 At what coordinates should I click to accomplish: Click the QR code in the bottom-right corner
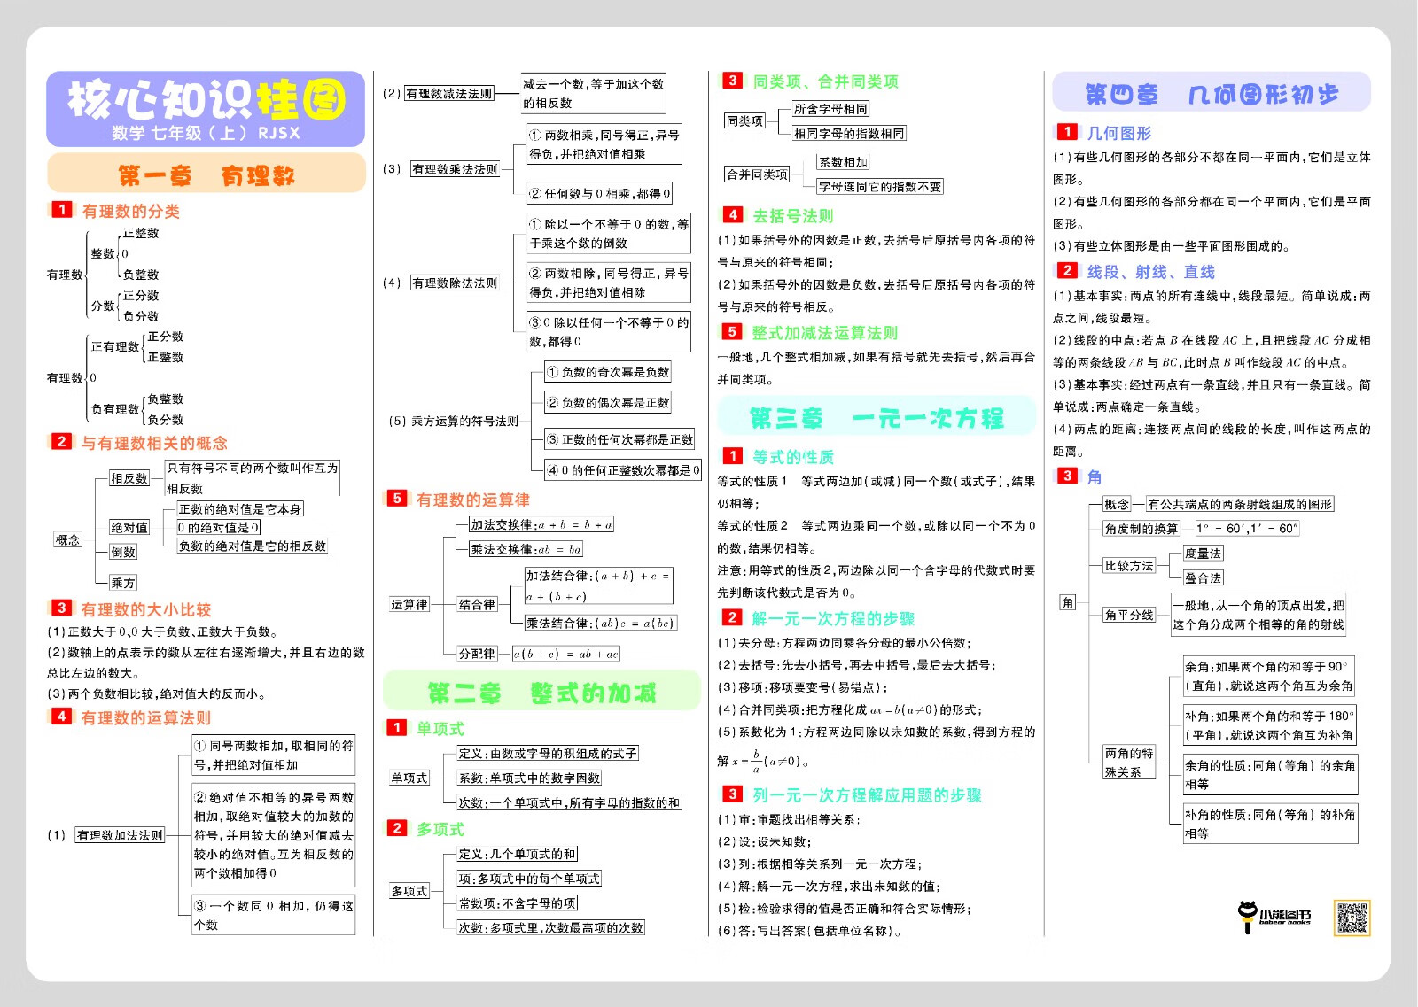[x=1352, y=918]
